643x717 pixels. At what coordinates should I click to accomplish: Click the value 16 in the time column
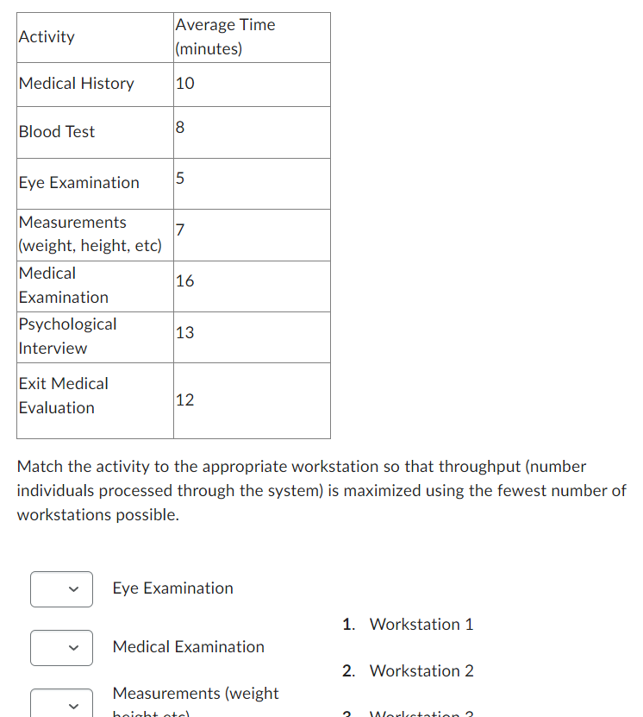[x=185, y=281]
